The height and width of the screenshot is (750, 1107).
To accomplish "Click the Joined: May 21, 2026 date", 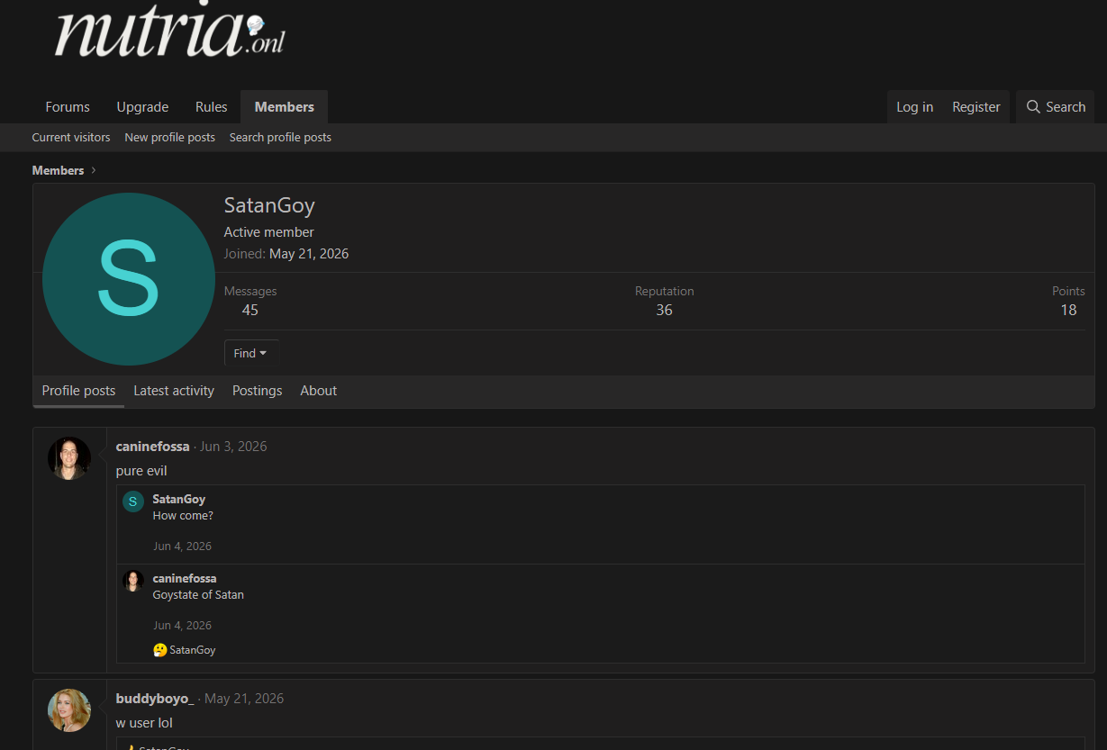I will coord(309,254).
